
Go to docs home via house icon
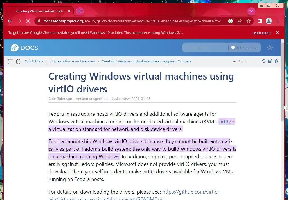[x=18, y=61]
